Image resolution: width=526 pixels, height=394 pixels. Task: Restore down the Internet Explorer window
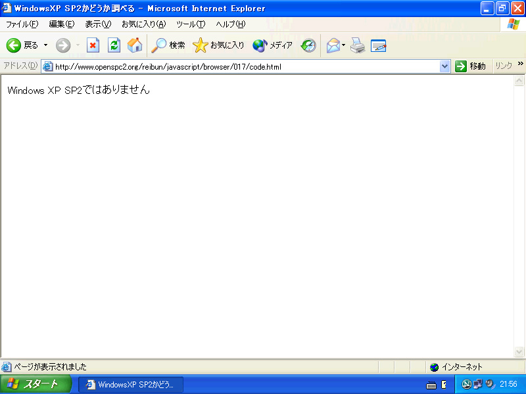[502, 8]
